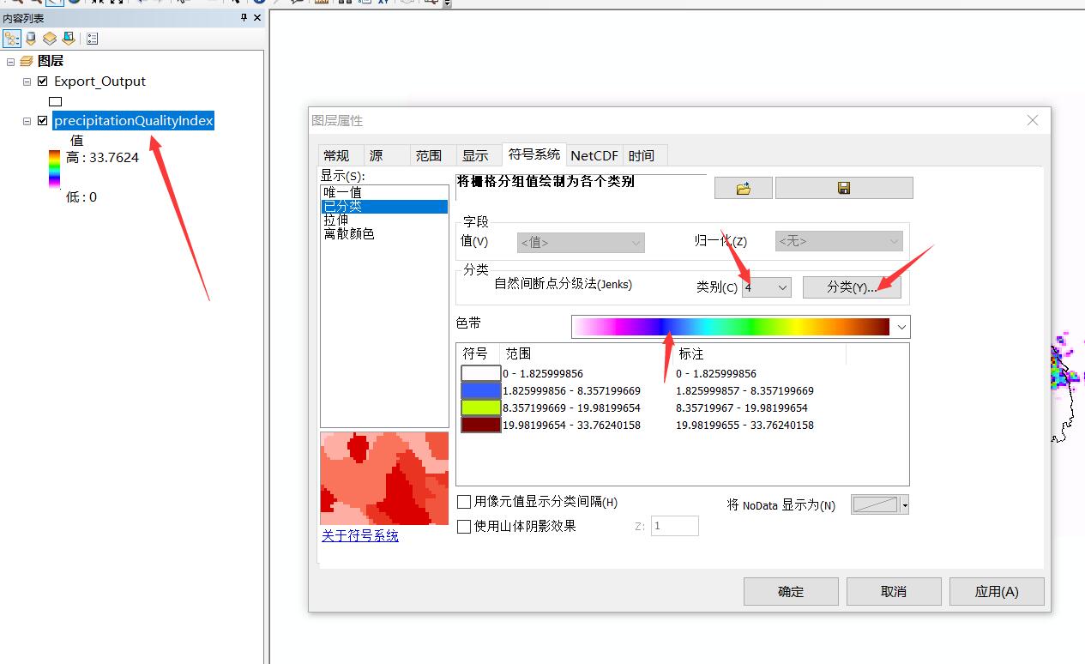Open the 色带 color ramp dropdown
The image size is (1085, 664).
click(x=901, y=326)
